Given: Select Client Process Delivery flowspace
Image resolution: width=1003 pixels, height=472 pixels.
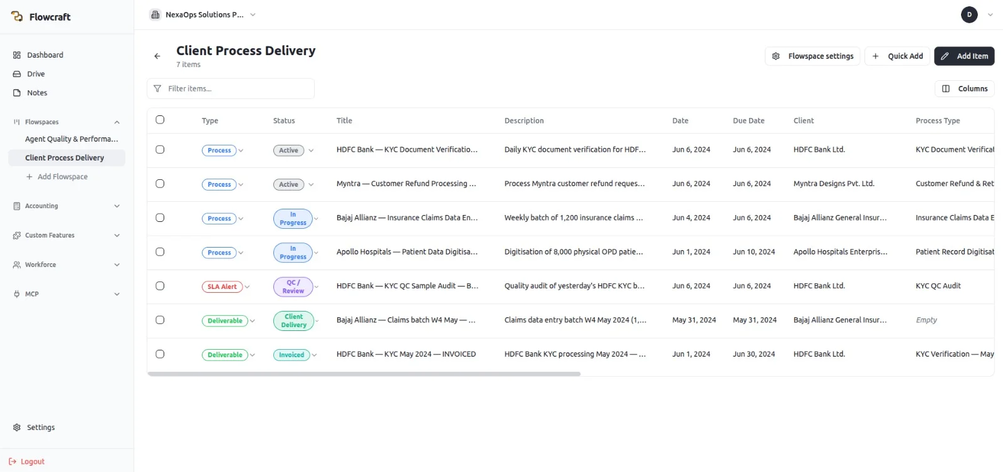Looking at the screenshot, I should [66, 158].
